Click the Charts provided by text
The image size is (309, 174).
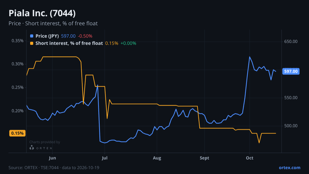click(x=45, y=142)
